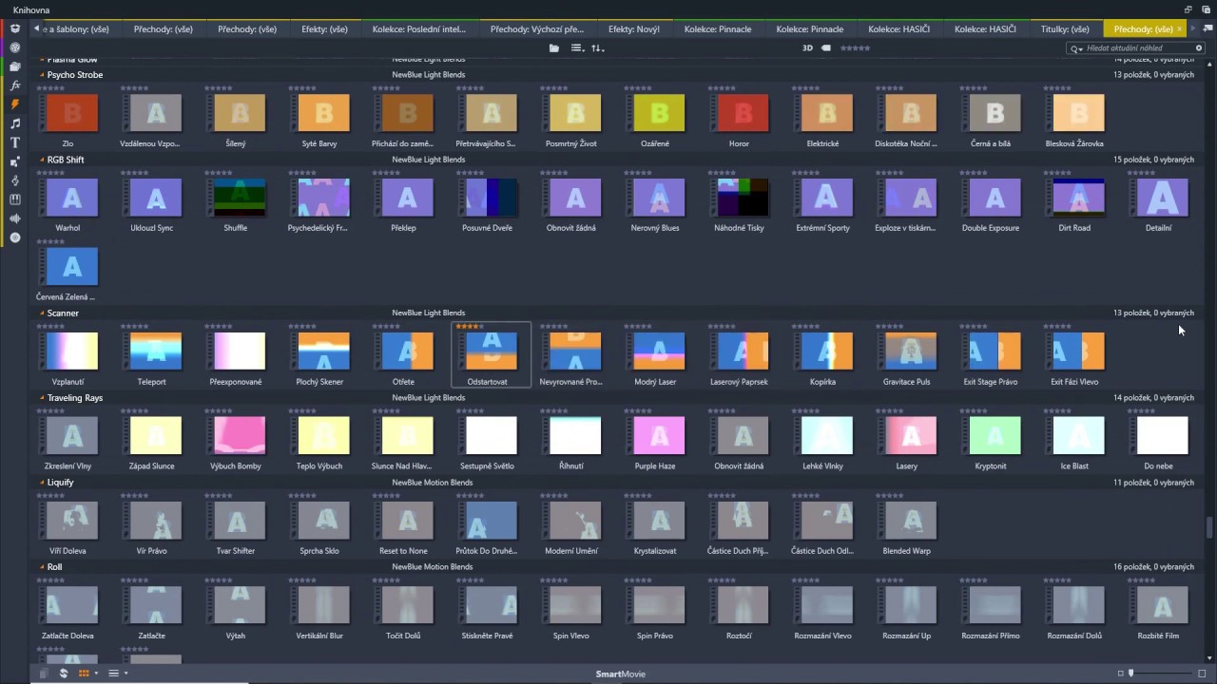This screenshot has height=684, width=1217.
Task: Switch to orange thumbnail grid view
Action: (x=84, y=674)
